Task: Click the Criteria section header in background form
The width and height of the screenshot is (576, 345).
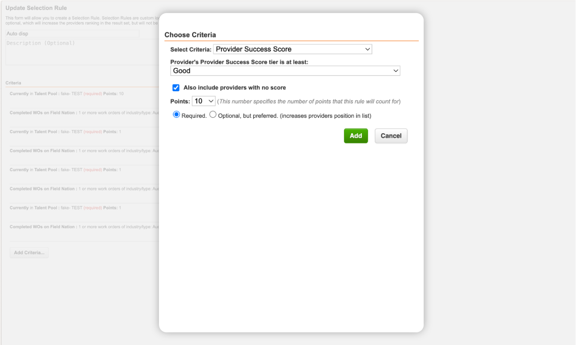Action: pyautogui.click(x=14, y=83)
